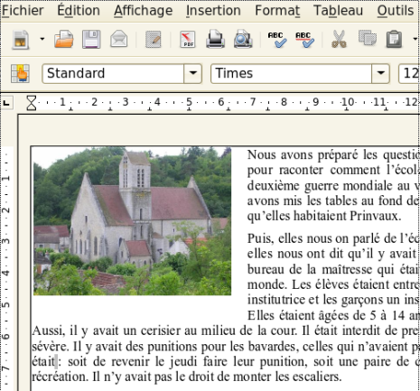420x391 pixels.
Task: Expand the Times font name dropdown
Action: click(x=381, y=73)
